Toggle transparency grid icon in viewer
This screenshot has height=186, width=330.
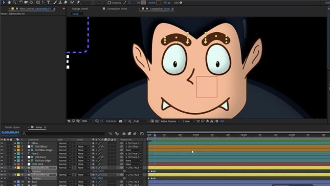[157, 121]
